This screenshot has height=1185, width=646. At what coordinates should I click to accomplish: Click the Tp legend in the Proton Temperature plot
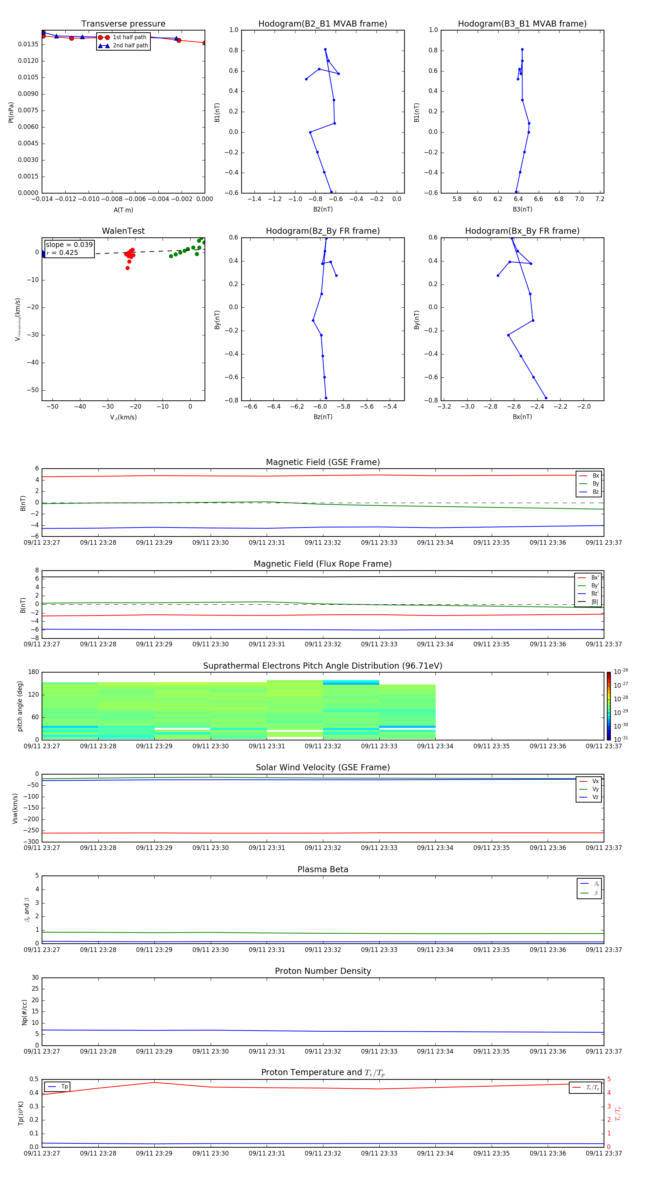(57, 1087)
